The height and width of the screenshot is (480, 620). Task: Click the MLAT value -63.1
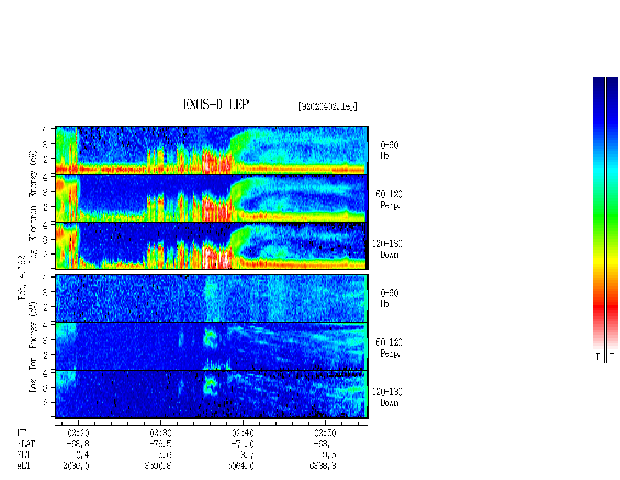point(325,444)
